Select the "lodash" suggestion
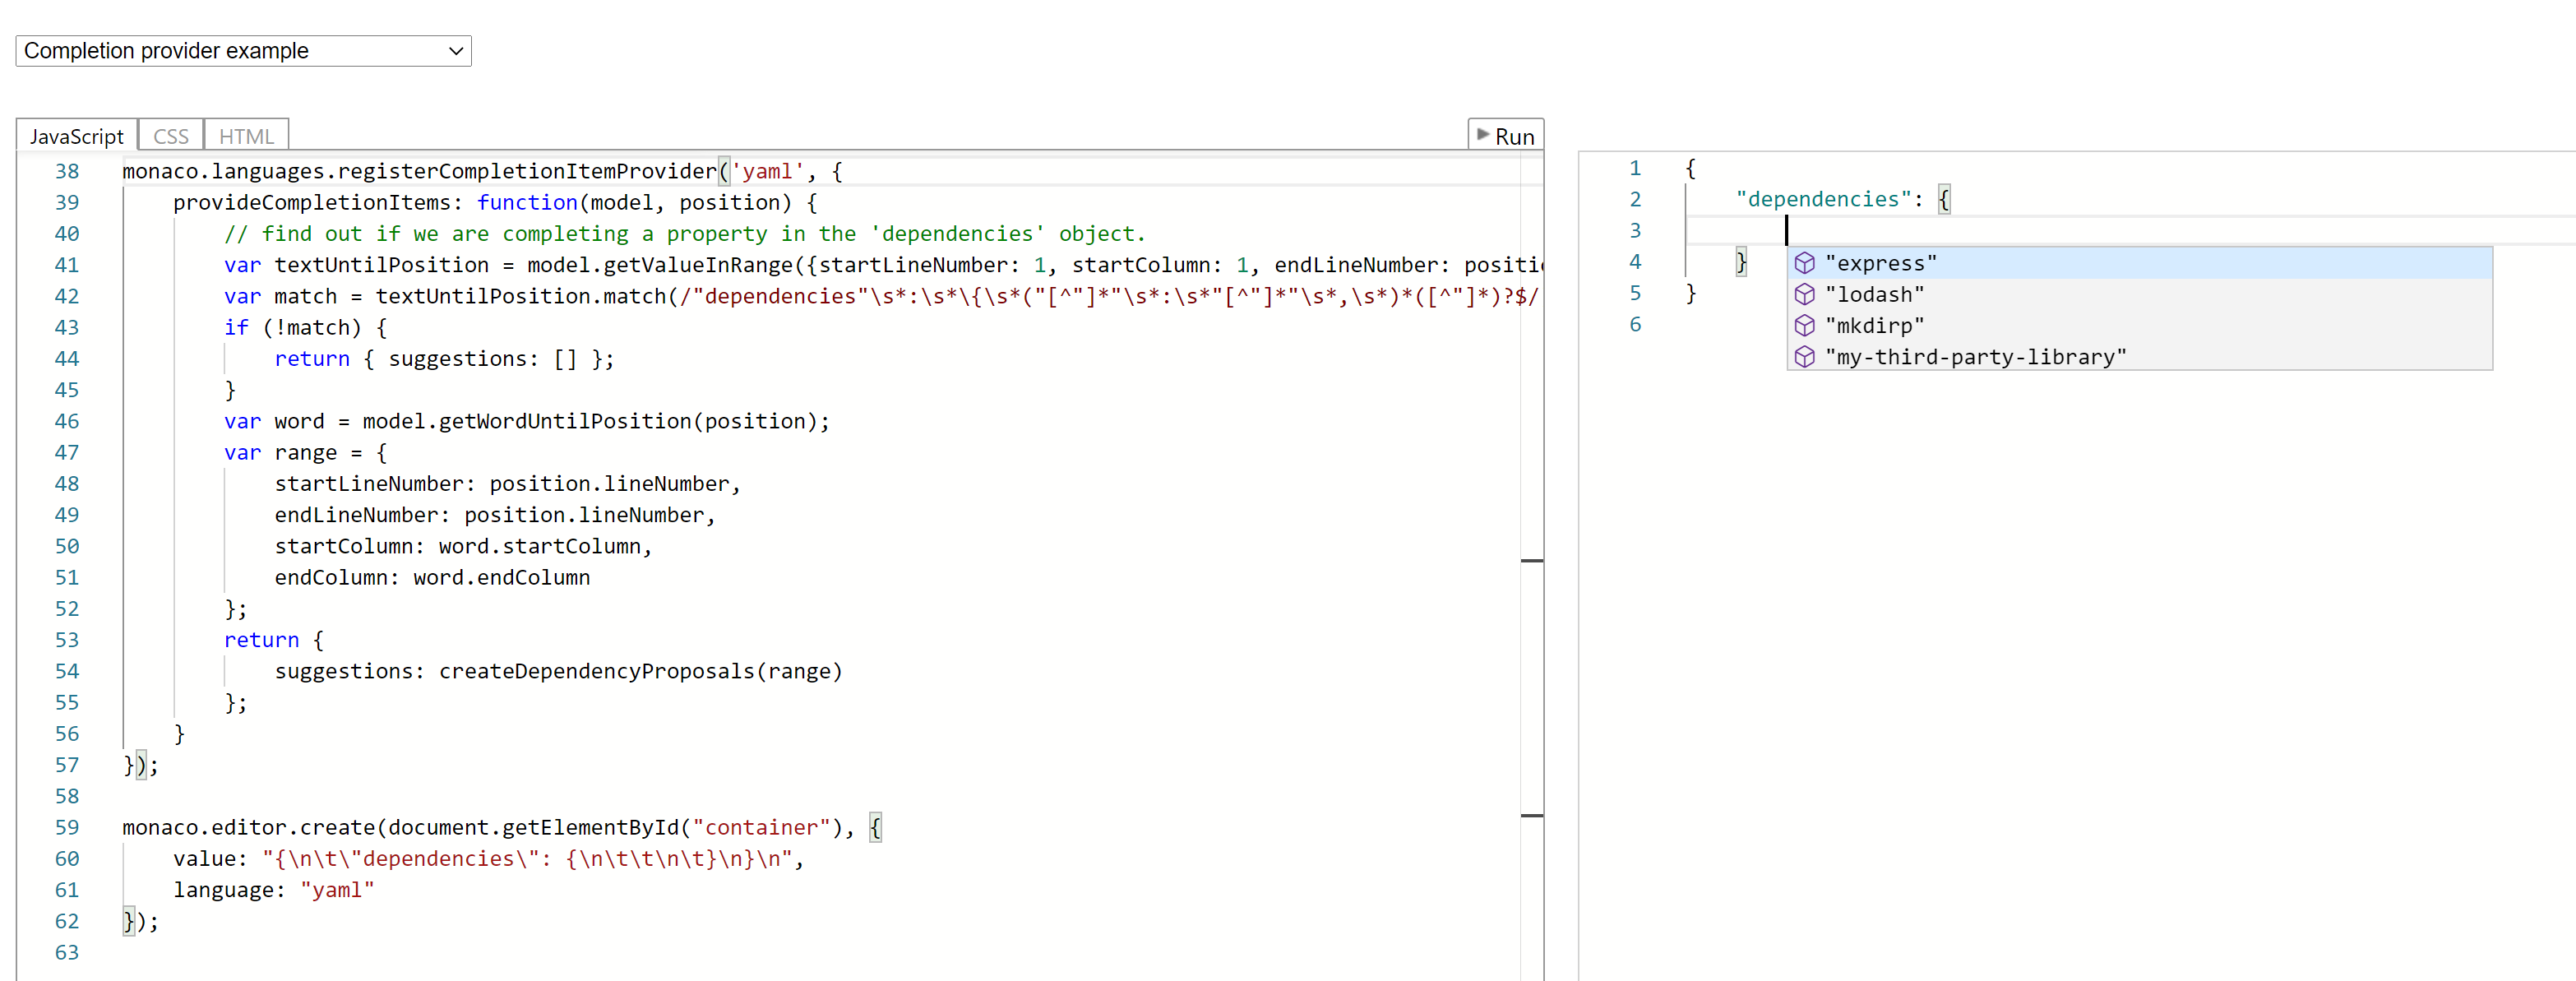 2139,294
